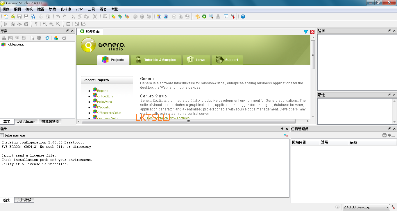Click the search in files magnifier icon
397x211 pixels.
[211, 17]
